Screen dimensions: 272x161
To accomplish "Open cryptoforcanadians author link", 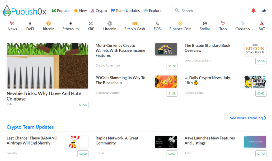I will [198, 60].
